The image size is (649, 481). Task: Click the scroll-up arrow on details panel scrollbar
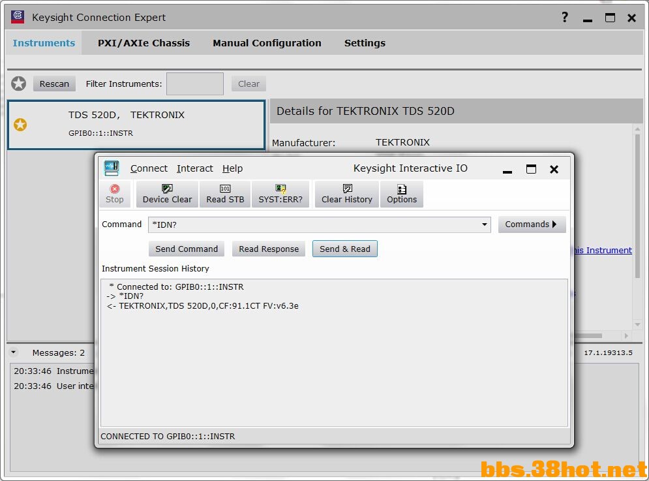637,129
